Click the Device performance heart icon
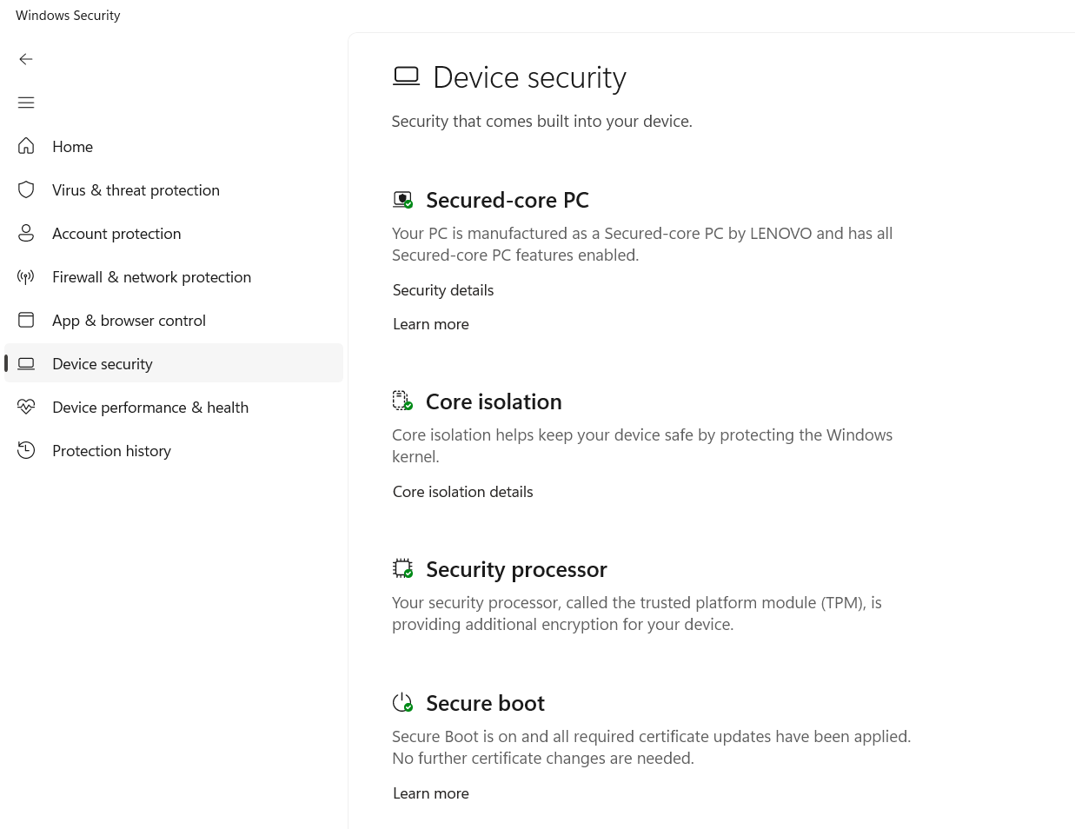 [26, 407]
